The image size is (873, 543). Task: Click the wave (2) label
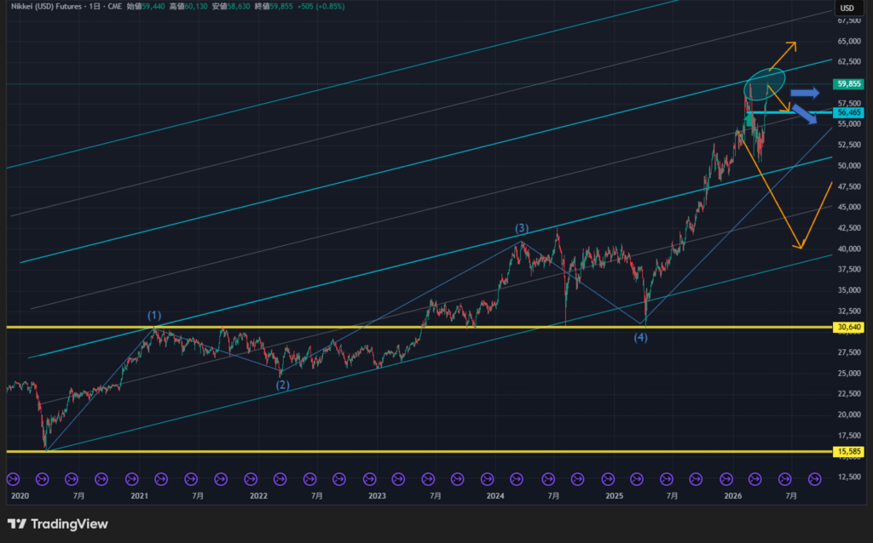pyautogui.click(x=282, y=385)
